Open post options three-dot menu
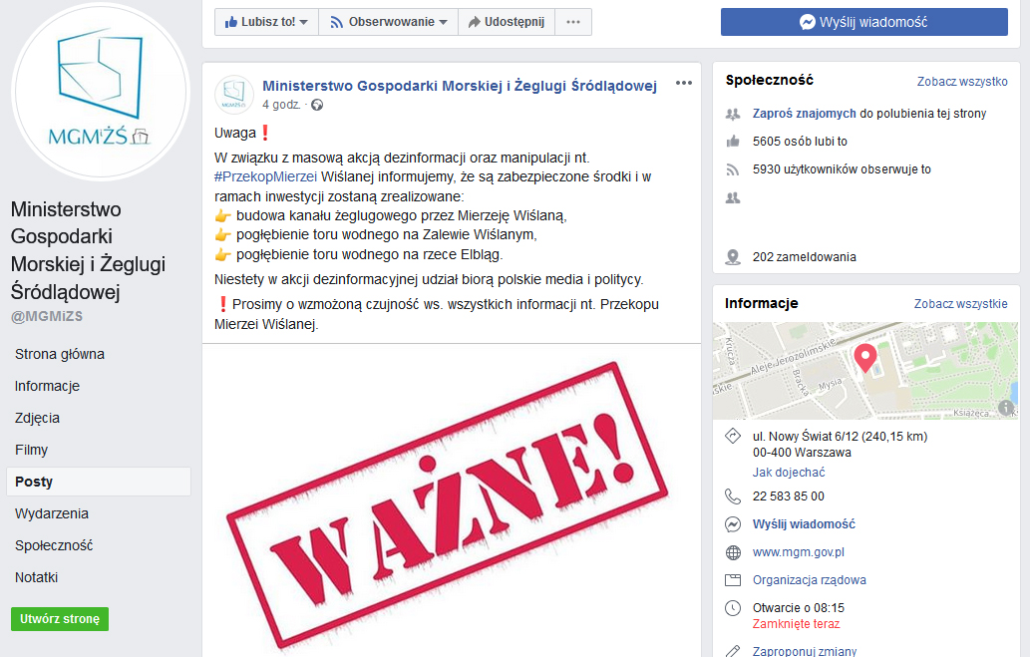This screenshot has height=657, width=1030. [x=684, y=83]
